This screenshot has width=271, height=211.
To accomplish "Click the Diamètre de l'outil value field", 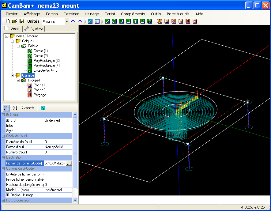I will point(58,142).
